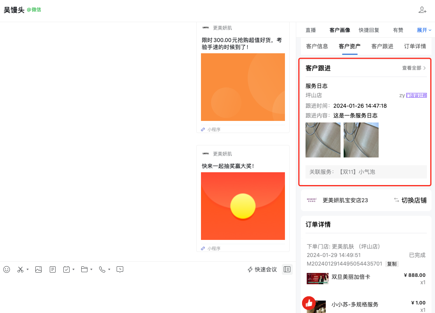Image resolution: width=435 pixels, height=313 pixels.
Task: Open the folder file icon
Action: pos(84,269)
